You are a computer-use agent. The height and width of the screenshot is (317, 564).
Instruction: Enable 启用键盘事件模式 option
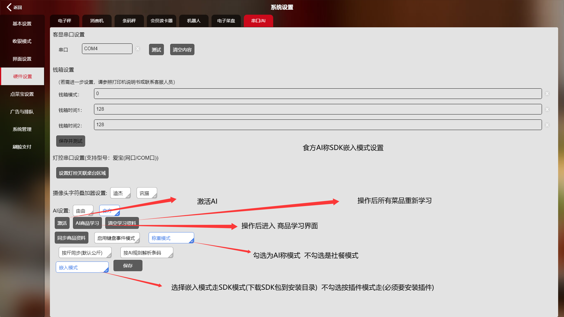click(x=117, y=238)
